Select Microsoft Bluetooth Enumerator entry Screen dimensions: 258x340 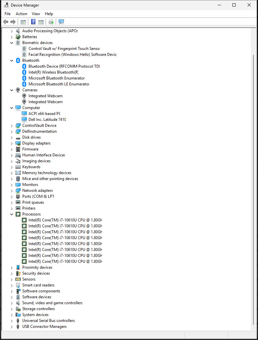pos(56,78)
